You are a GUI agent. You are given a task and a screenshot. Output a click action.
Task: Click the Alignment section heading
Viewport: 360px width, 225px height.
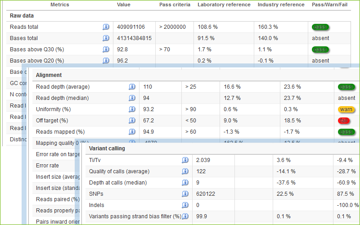(49, 75)
